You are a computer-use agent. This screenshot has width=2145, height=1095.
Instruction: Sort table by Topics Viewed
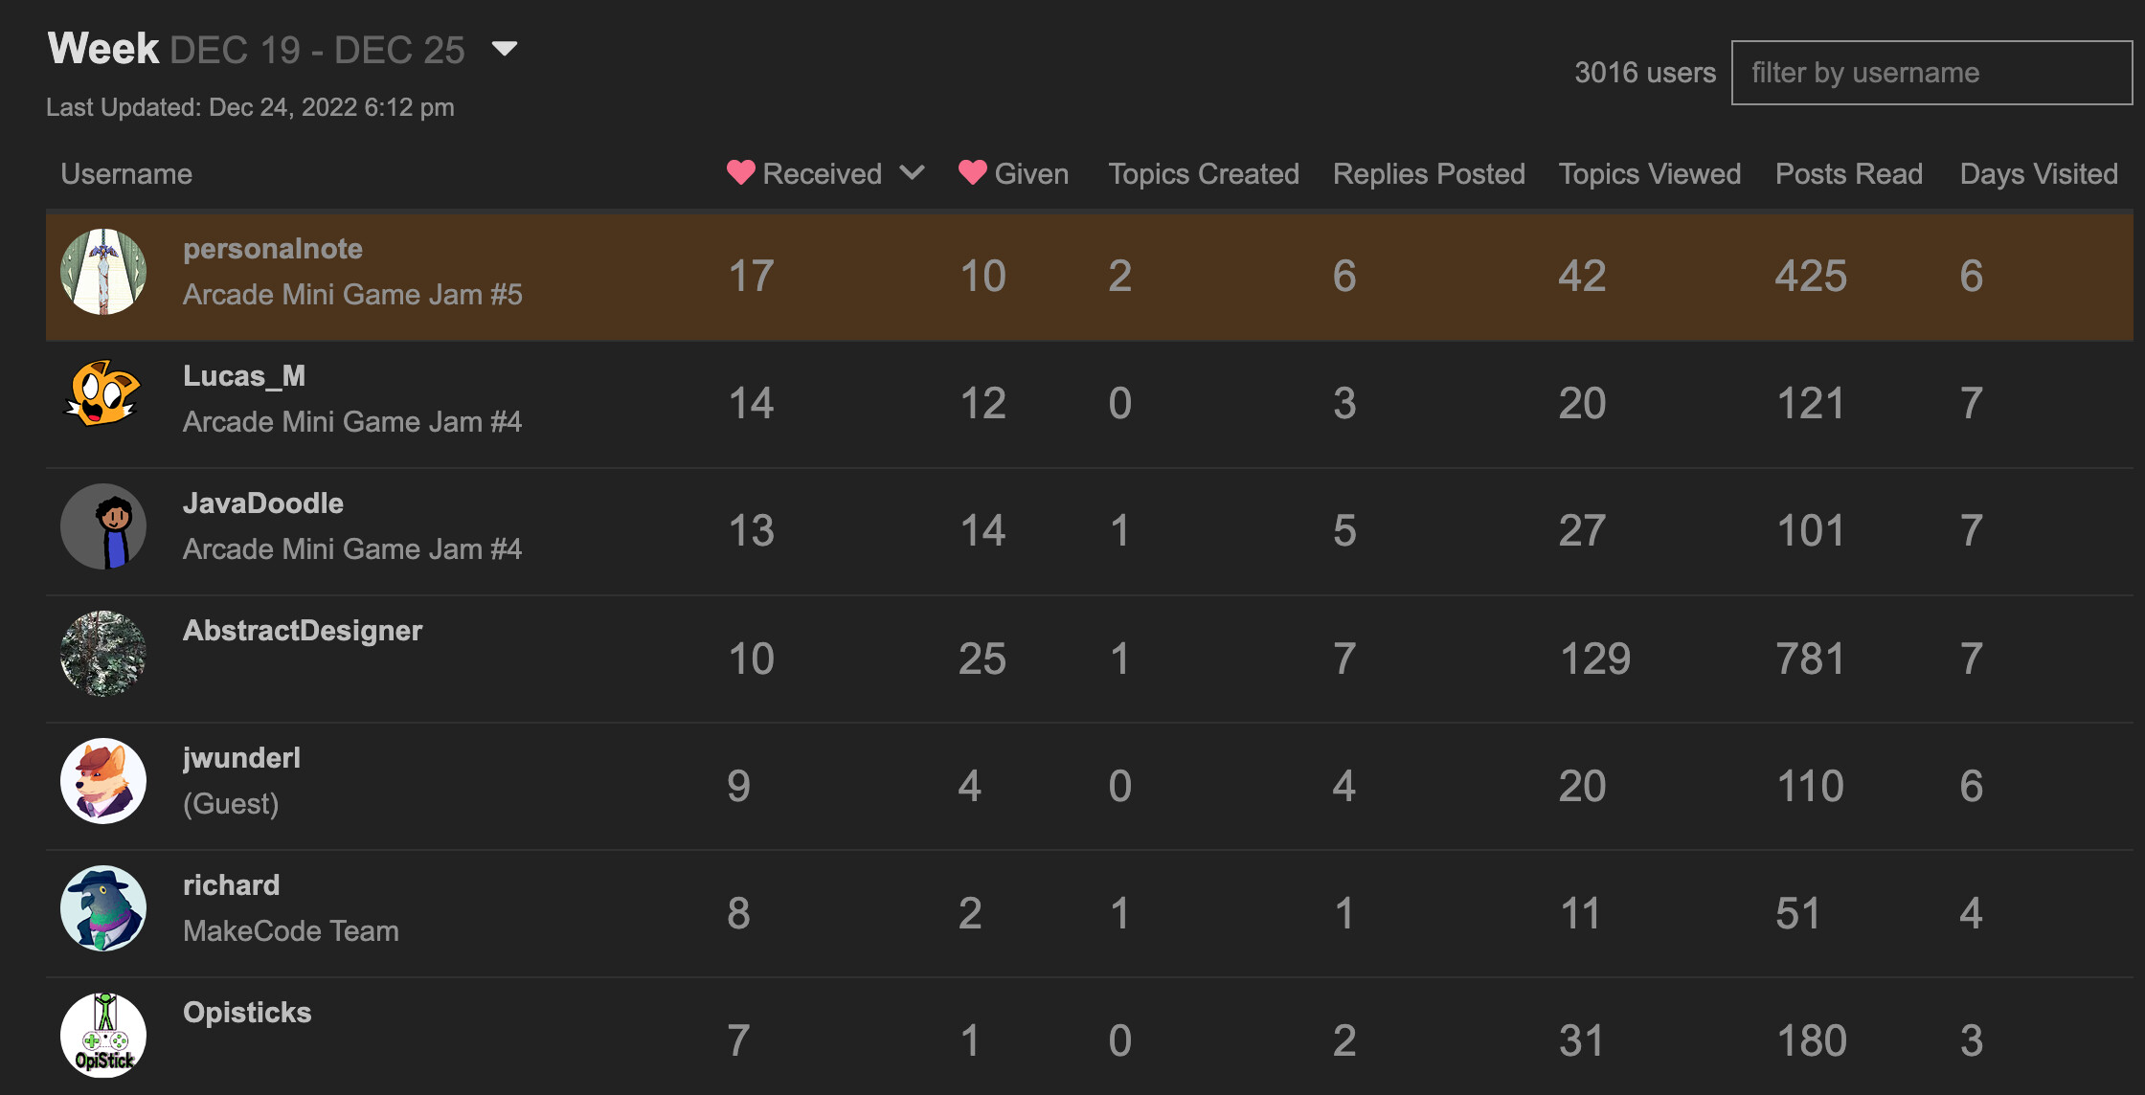point(1649,174)
